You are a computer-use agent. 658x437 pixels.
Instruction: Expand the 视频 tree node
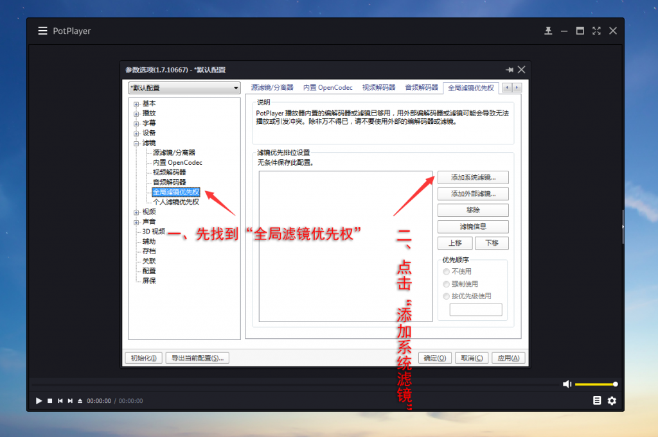click(136, 212)
